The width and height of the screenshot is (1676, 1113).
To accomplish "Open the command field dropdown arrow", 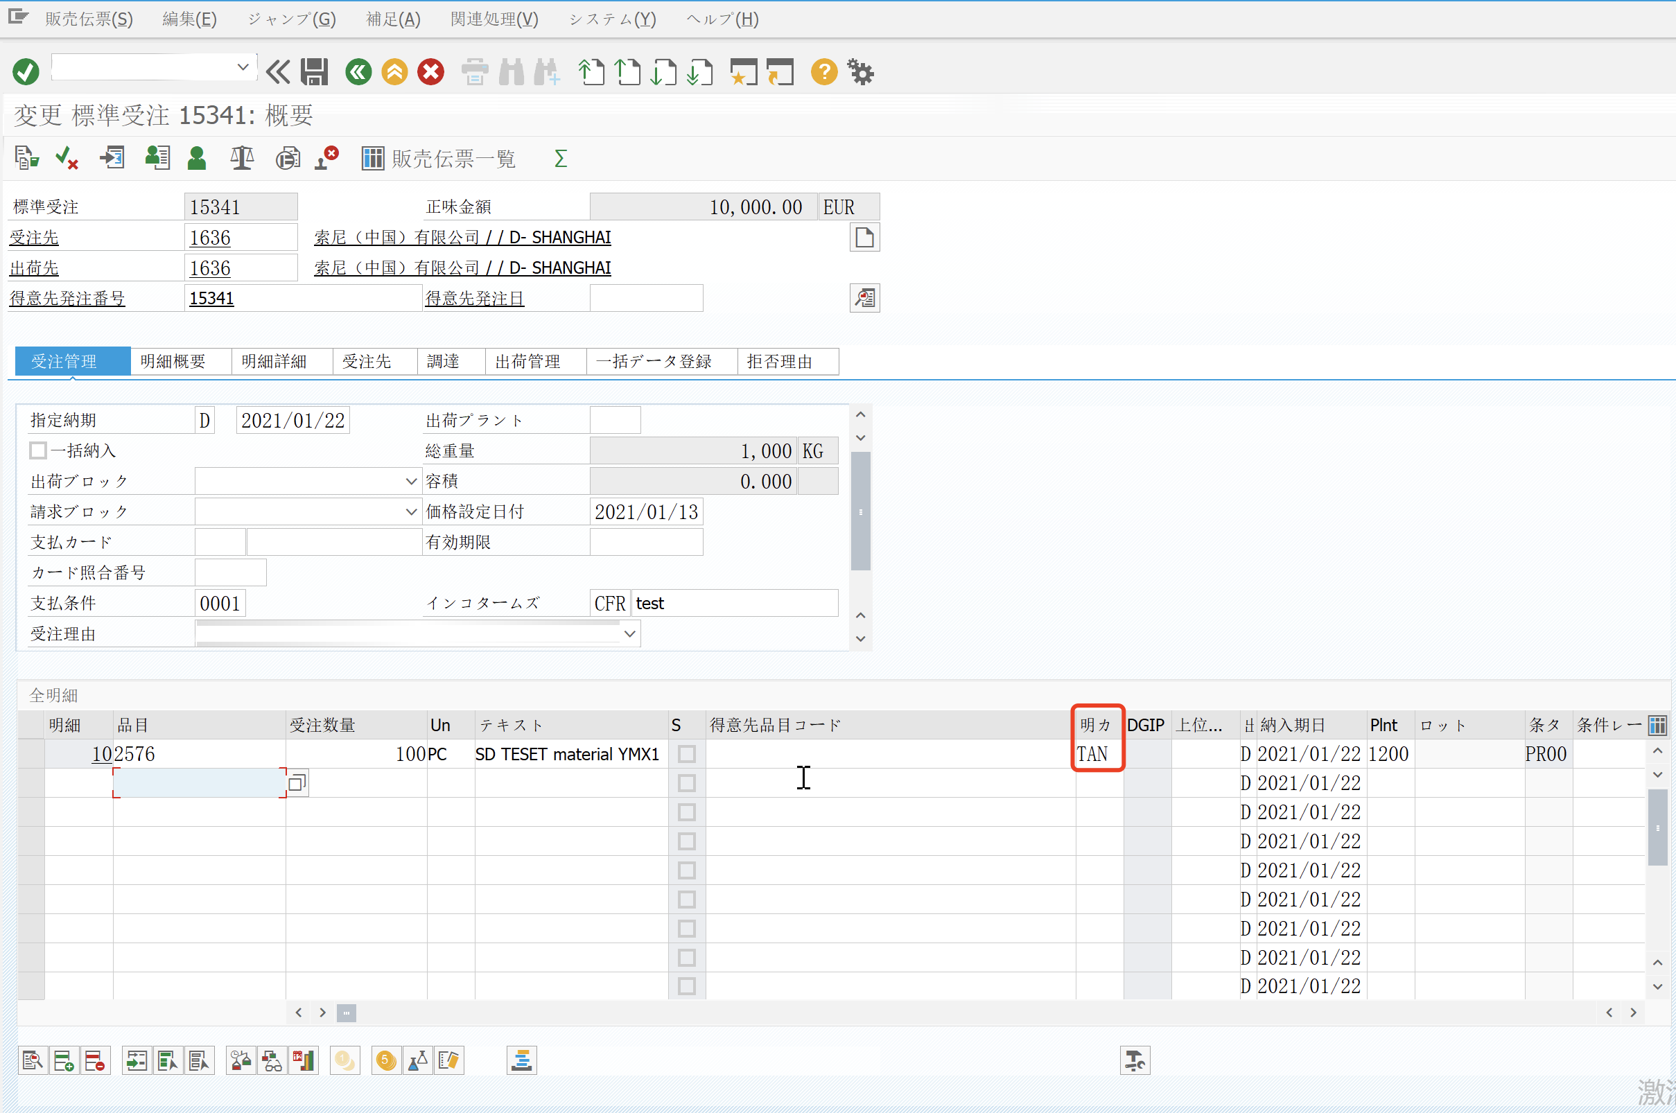I will click(x=243, y=67).
